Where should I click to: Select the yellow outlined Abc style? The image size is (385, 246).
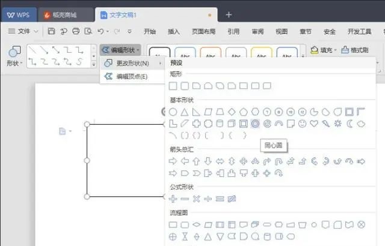pos(262,53)
